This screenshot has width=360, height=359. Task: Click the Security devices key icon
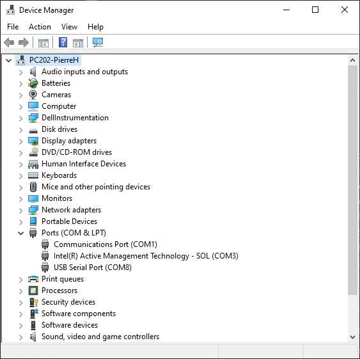click(33, 302)
